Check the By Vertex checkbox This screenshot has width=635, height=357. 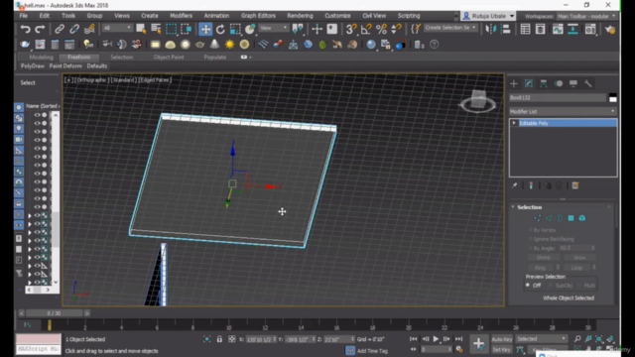tap(530, 230)
